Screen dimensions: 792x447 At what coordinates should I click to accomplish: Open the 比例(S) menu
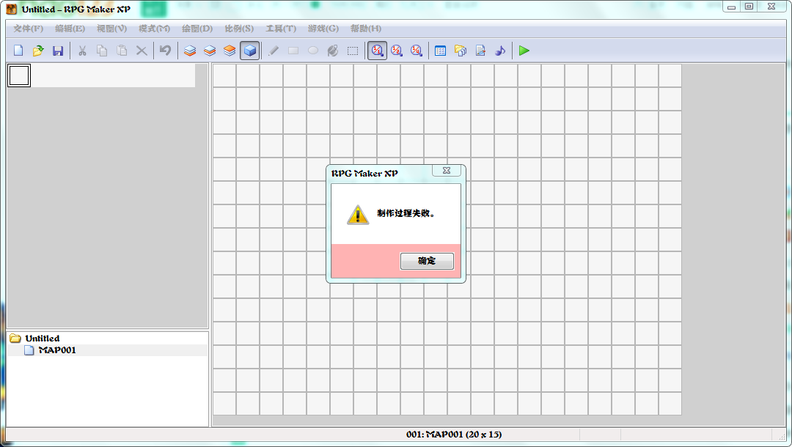coord(239,29)
